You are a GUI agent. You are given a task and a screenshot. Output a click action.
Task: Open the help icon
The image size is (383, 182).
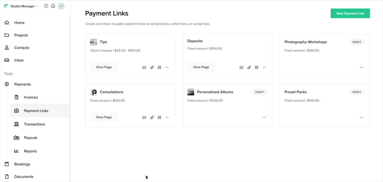[46, 6]
